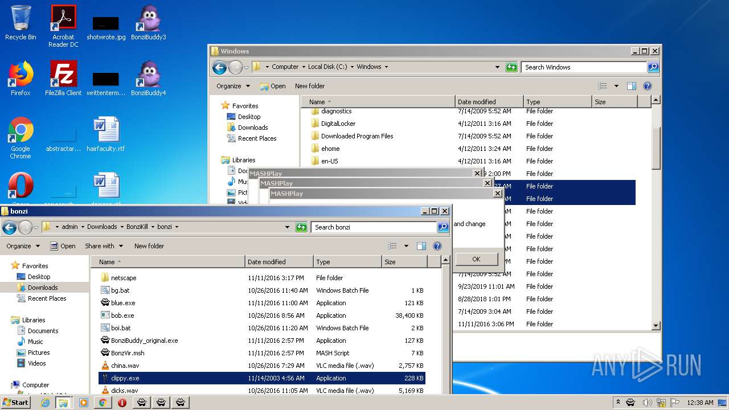
Task: Click Back arrow in Windows explorer window
Action: [219, 68]
